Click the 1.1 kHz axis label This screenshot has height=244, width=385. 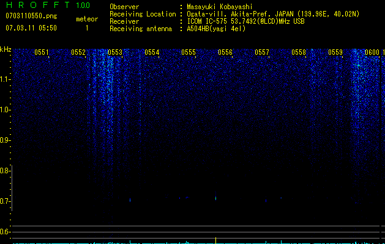5,79
